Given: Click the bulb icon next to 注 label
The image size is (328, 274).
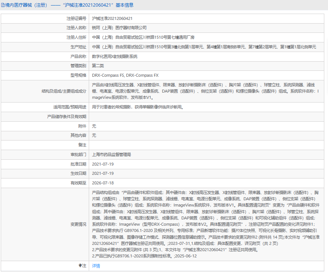Looking at the screenshot, I should pyautogui.click(x=80, y=266).
